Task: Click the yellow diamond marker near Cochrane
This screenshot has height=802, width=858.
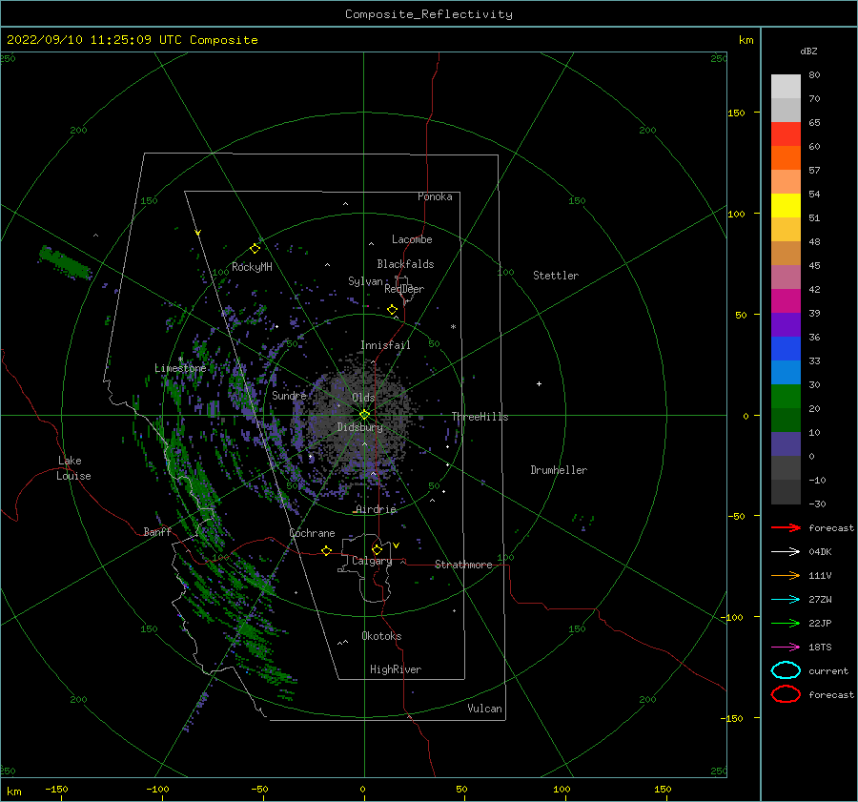Action: pyautogui.click(x=326, y=550)
